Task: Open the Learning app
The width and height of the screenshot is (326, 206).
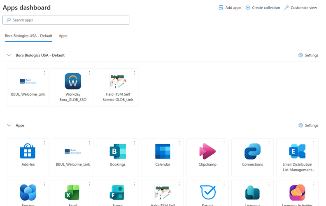Action: click(x=252, y=193)
